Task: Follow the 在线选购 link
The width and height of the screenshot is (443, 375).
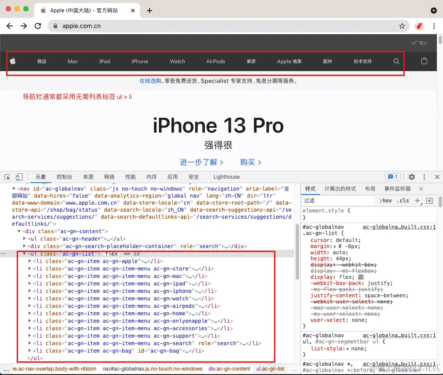Action: [150, 81]
